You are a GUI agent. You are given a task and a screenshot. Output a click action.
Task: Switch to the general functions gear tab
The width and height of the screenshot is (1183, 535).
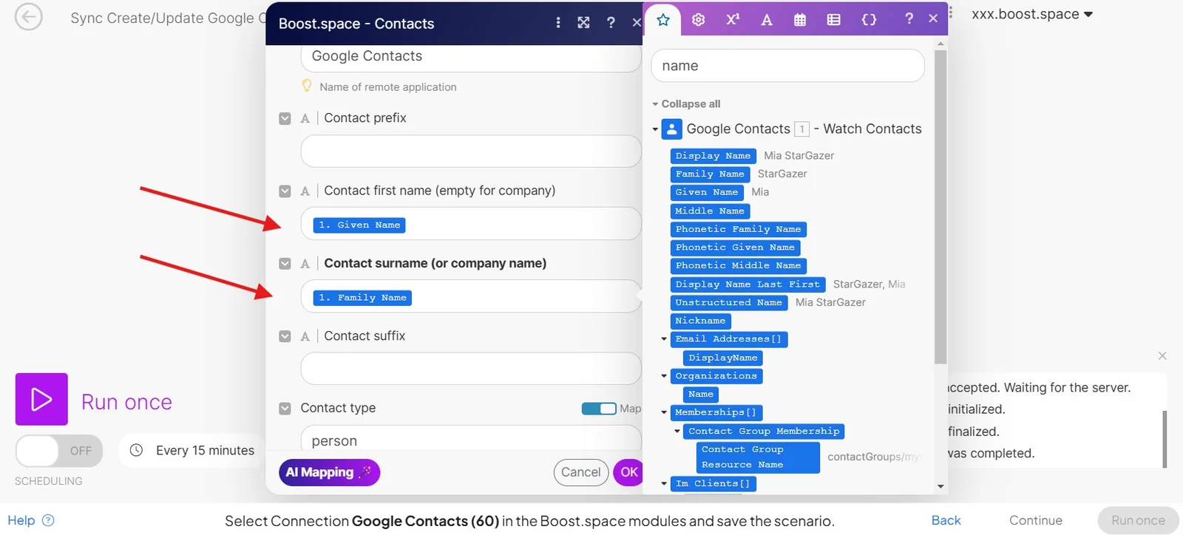point(698,20)
